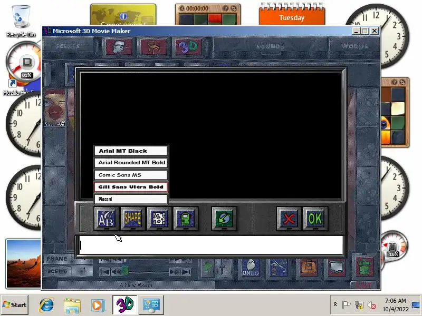This screenshot has width=422, height=316.
Task: Select Gill Sans Ultra Bold font
Action: click(x=131, y=187)
